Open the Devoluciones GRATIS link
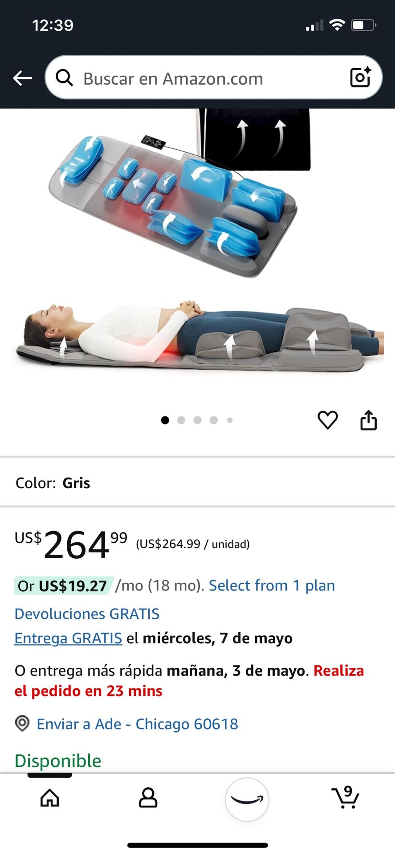 click(x=87, y=613)
